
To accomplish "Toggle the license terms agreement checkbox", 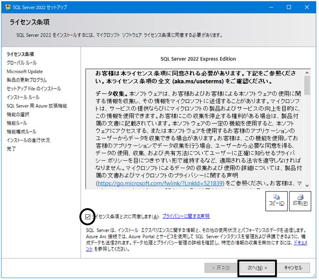I will (x=88, y=217).
